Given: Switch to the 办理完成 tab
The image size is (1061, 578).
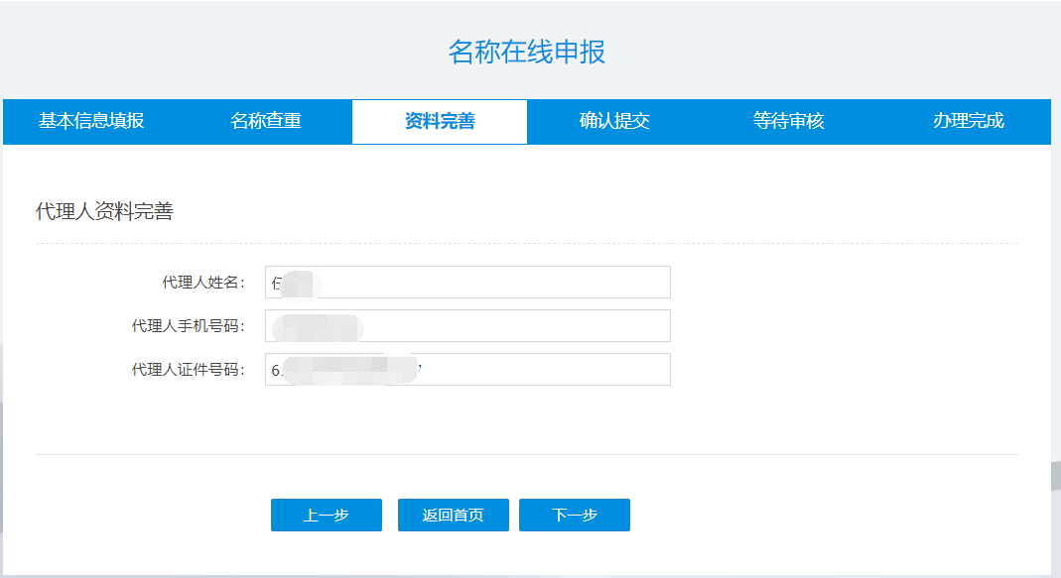Looking at the screenshot, I should click(969, 121).
